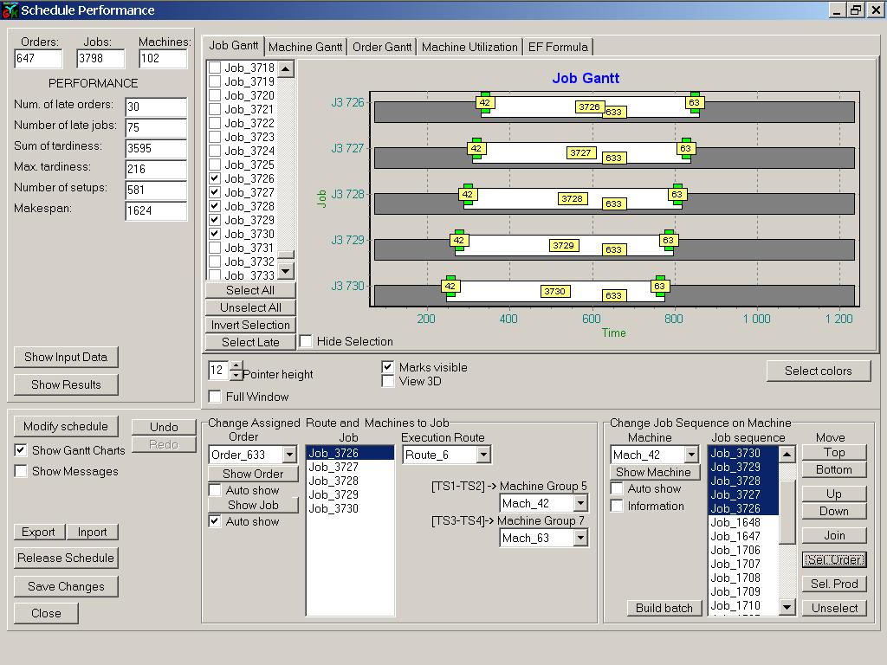The width and height of the screenshot is (887, 665).
Task: Click the Pointer height value field
Action: pos(218,371)
